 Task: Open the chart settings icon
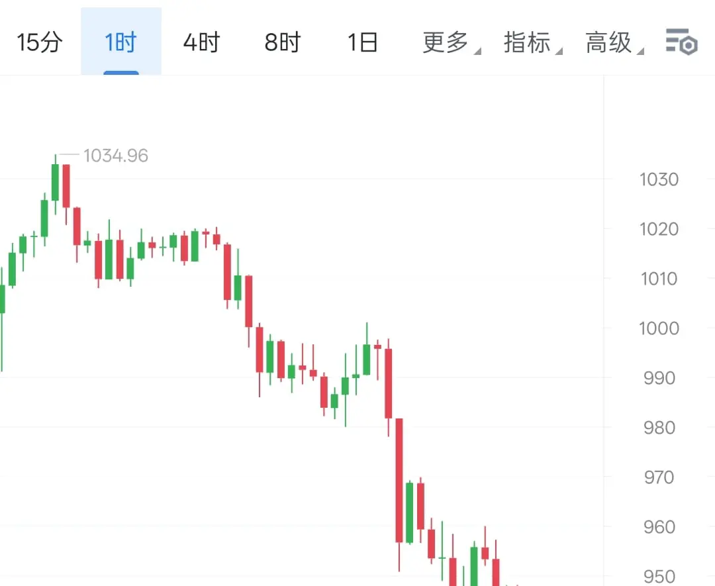(682, 42)
